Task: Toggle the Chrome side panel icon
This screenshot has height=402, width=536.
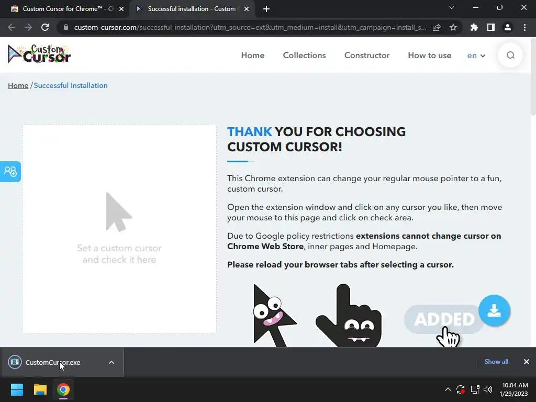Action: [x=490, y=27]
